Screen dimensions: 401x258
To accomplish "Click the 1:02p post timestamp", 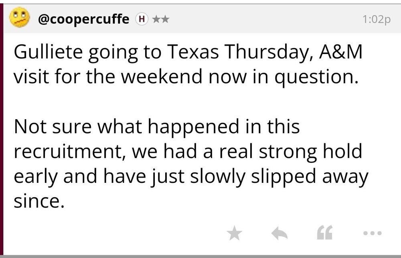I will [377, 19].
